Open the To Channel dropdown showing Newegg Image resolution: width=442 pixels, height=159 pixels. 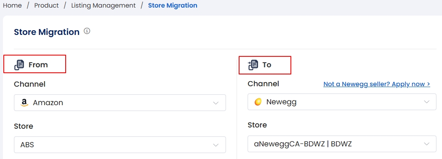pyautogui.click(x=342, y=102)
